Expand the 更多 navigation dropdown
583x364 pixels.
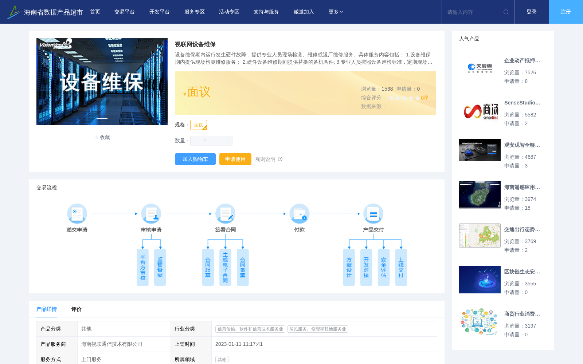(x=336, y=12)
